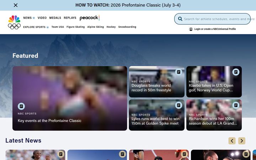256x160 pixels.
Task: Click article icon on Douglass 50m freestyle card
Action: pos(178,72)
